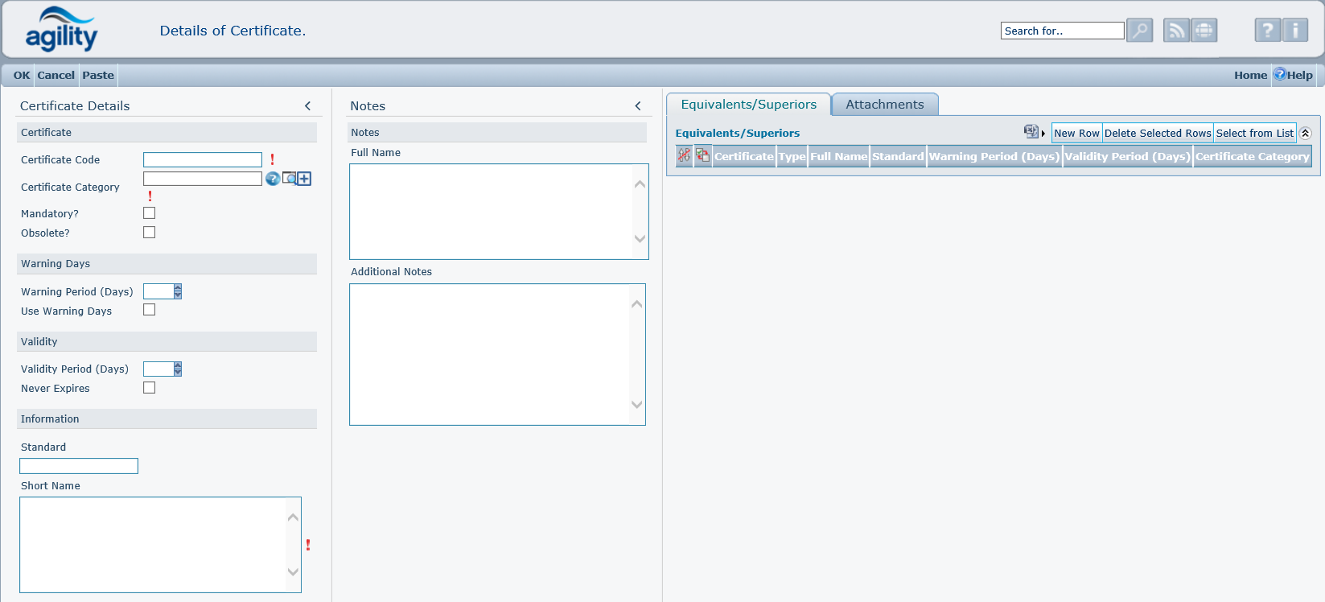
Task: Switch to the Attachments tab
Action: point(884,105)
